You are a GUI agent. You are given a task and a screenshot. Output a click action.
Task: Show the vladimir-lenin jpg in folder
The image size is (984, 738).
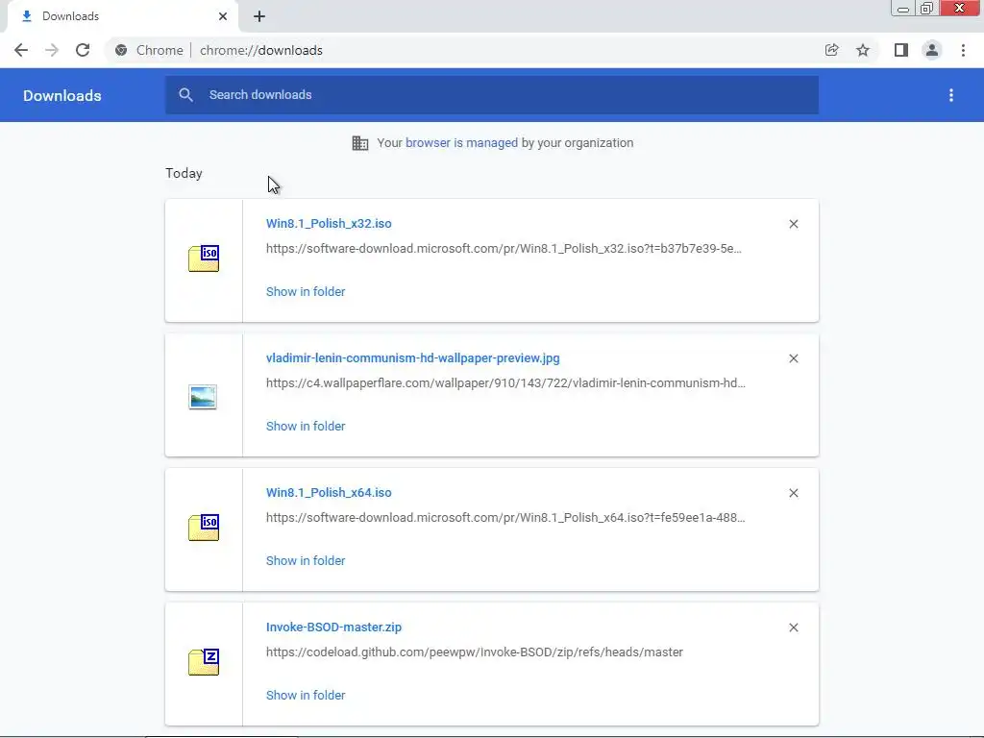[x=306, y=426]
